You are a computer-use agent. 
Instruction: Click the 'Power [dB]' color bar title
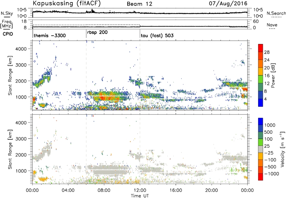[273, 75]
